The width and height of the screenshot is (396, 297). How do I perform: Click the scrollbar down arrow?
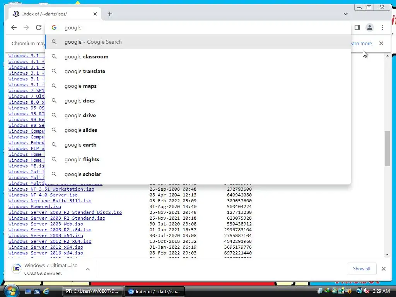click(387, 254)
